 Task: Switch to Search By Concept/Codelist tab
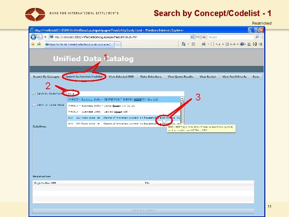coord(84,77)
